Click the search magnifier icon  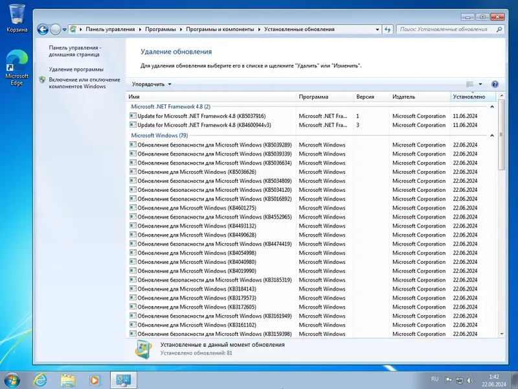pyautogui.click(x=498, y=29)
